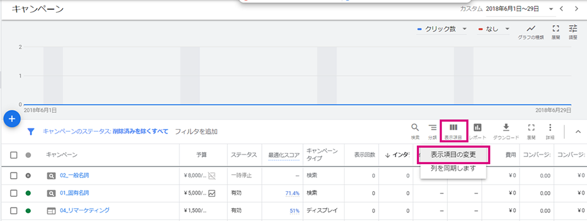
Task: Sort by キャンペーン column header
Action: (62, 155)
